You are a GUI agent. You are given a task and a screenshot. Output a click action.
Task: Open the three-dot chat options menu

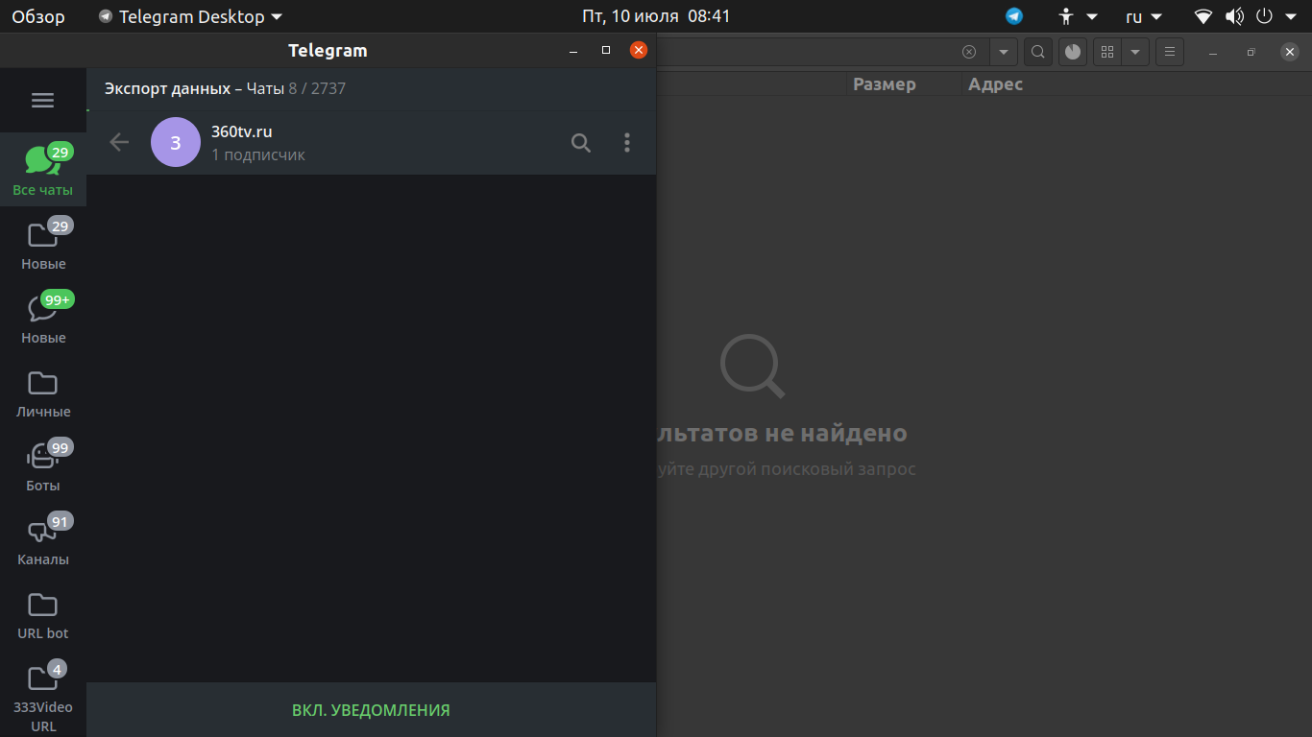[x=627, y=142]
